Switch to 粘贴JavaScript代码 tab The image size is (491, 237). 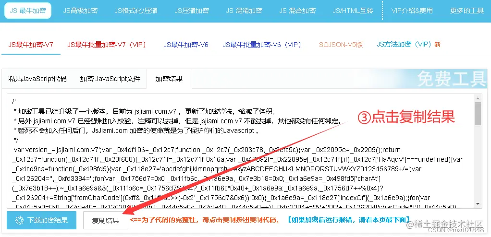click(37, 79)
